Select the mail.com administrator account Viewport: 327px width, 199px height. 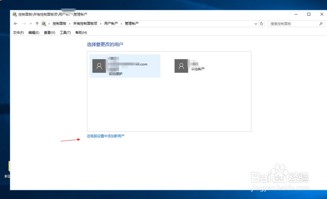[125, 66]
